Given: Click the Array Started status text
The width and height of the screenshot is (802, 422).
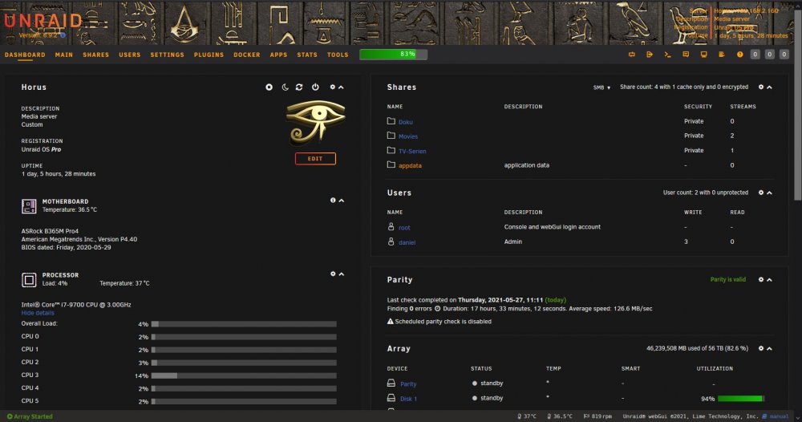Looking at the screenshot, I should click(30, 416).
